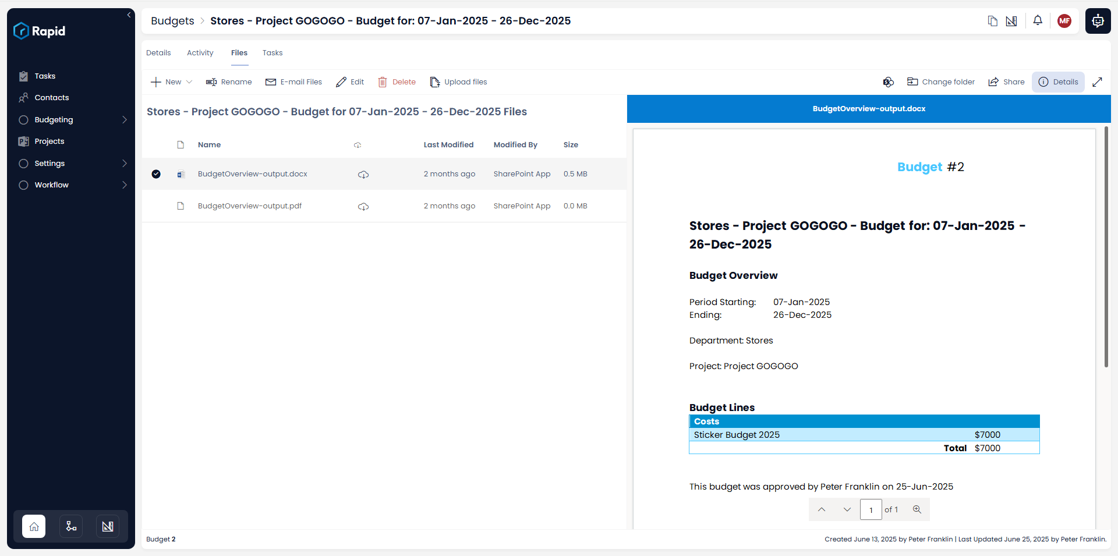
Task: Toggle the Details pane button
Action: coord(1059,82)
